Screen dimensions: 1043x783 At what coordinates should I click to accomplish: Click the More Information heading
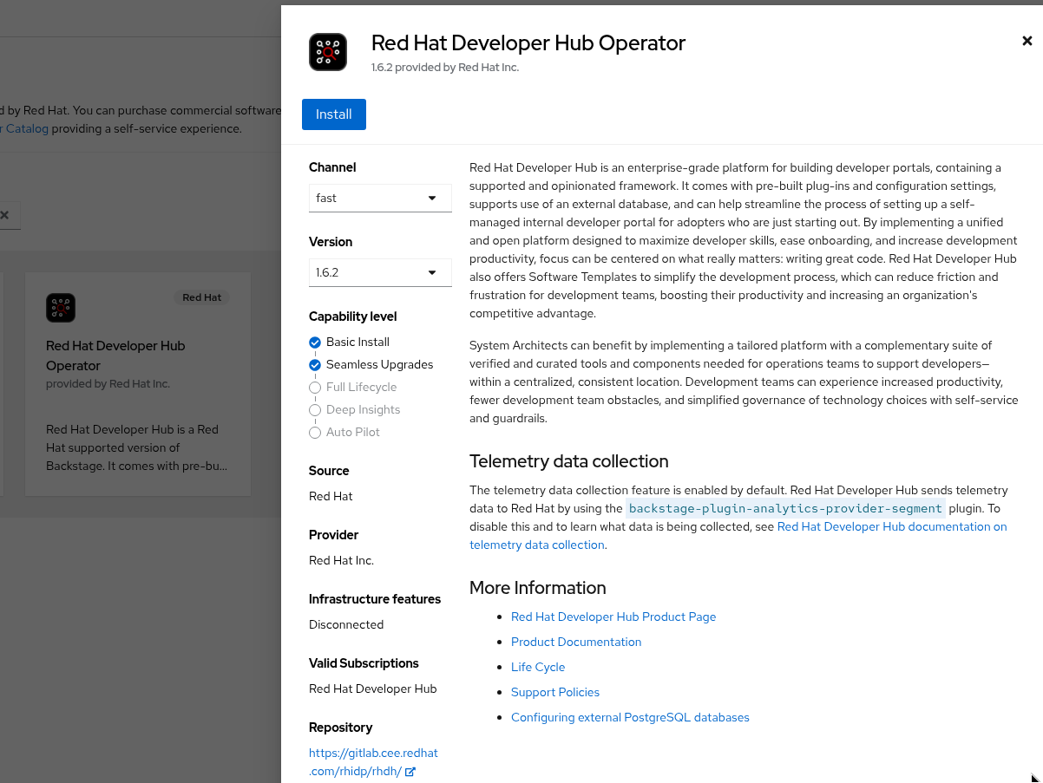coord(538,588)
